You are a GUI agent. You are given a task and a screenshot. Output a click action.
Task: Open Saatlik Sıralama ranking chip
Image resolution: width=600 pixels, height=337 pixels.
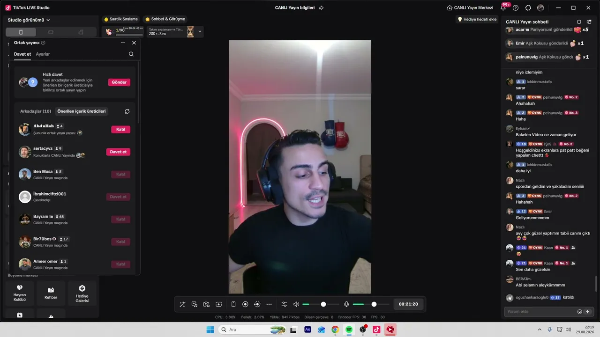[x=121, y=19]
